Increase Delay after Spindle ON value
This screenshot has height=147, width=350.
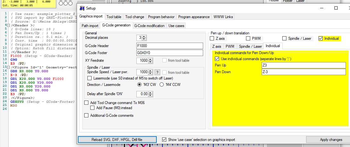coord(151,93)
